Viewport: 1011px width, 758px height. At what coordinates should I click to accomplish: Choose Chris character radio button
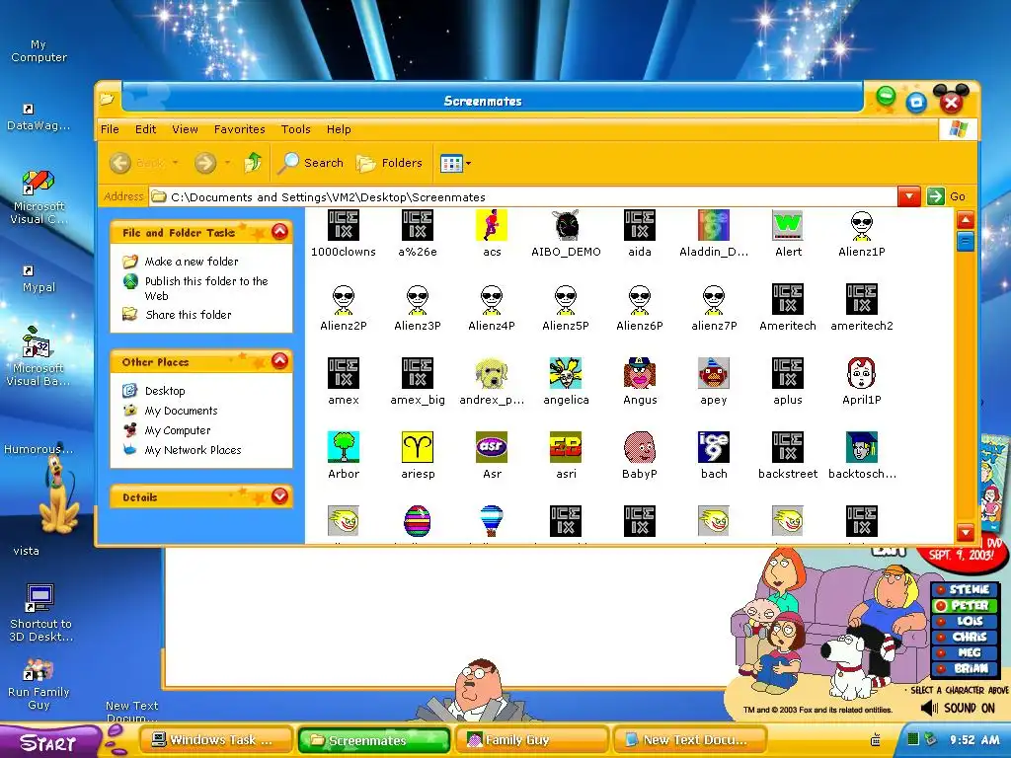941,637
